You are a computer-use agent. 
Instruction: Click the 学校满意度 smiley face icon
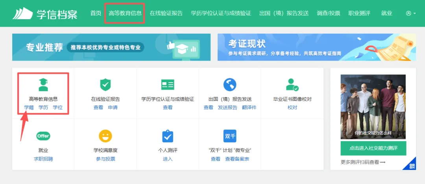tap(105, 136)
